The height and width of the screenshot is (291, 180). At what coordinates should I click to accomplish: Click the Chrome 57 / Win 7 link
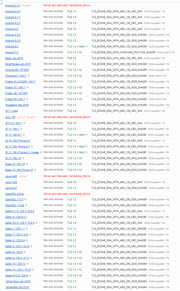(x=16, y=76)
